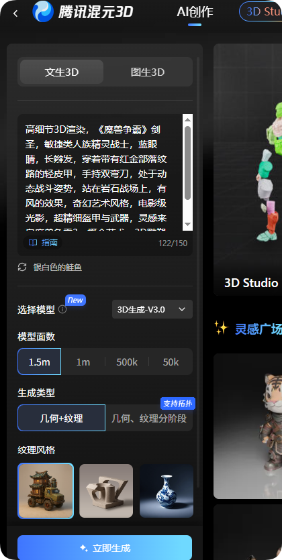Click the 生成类型 label
Image resolution: width=282 pixels, height=560 pixels.
pyautogui.click(x=36, y=393)
